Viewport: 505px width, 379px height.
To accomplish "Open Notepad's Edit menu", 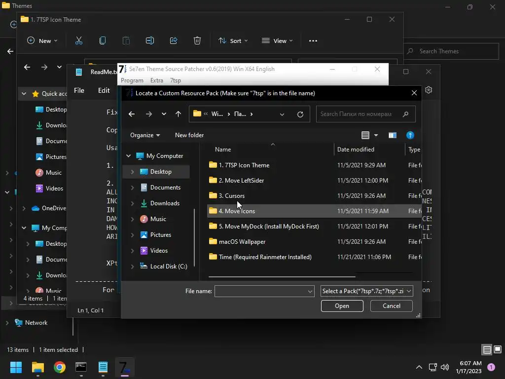I will (x=104, y=91).
